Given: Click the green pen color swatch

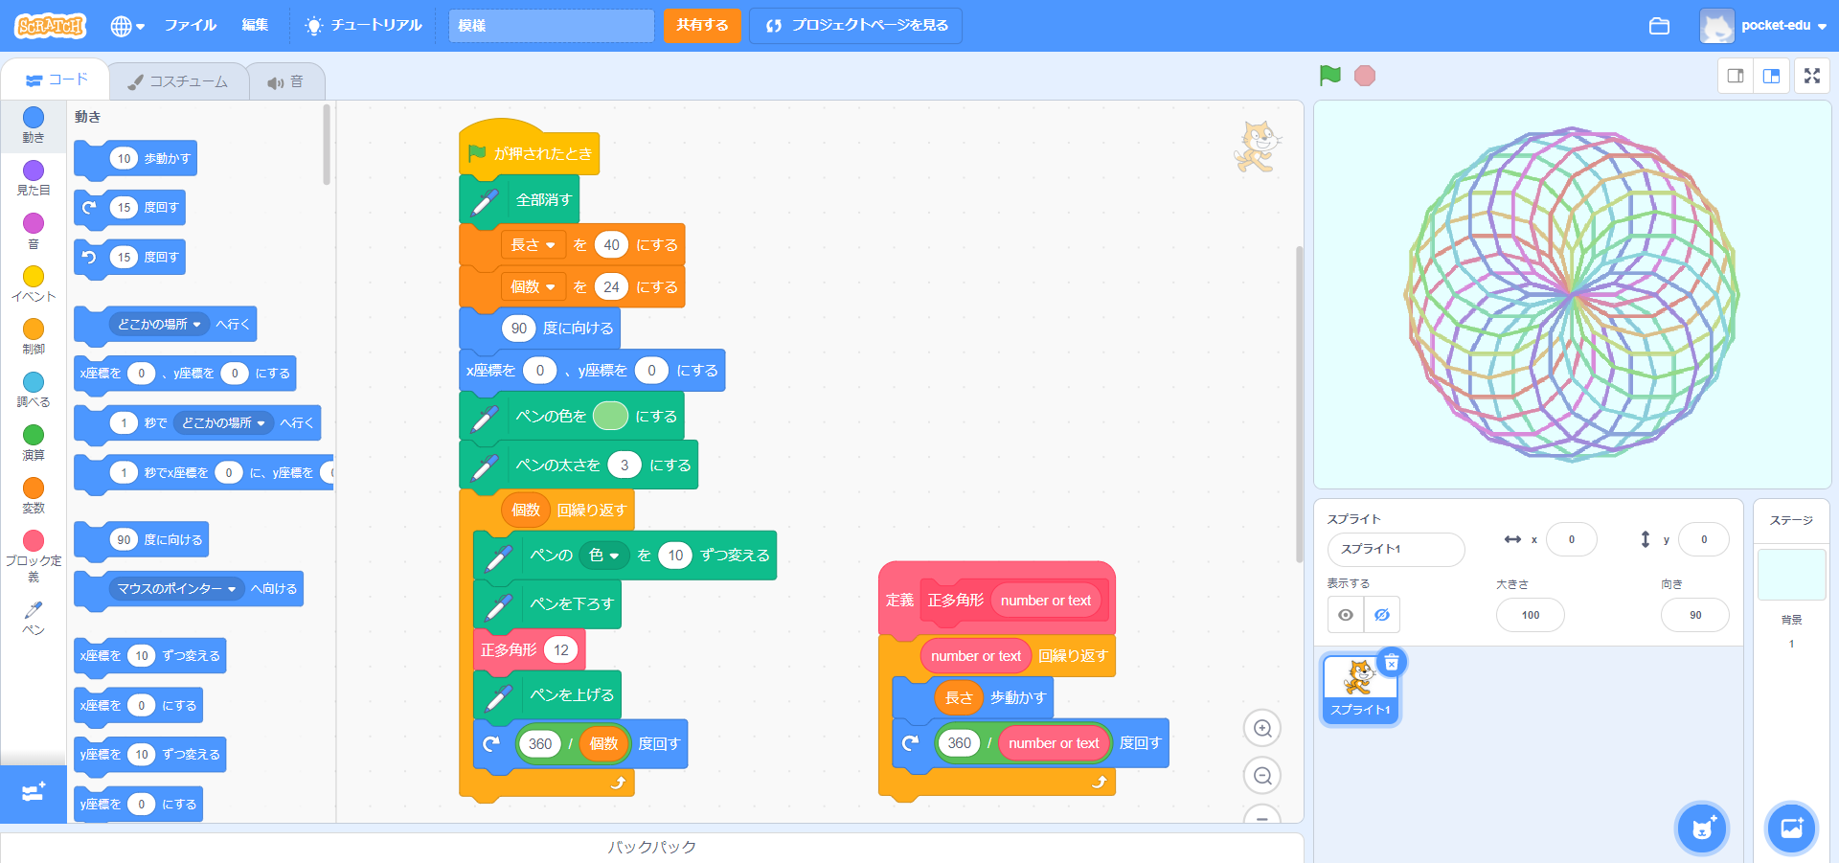Looking at the screenshot, I should tap(610, 417).
